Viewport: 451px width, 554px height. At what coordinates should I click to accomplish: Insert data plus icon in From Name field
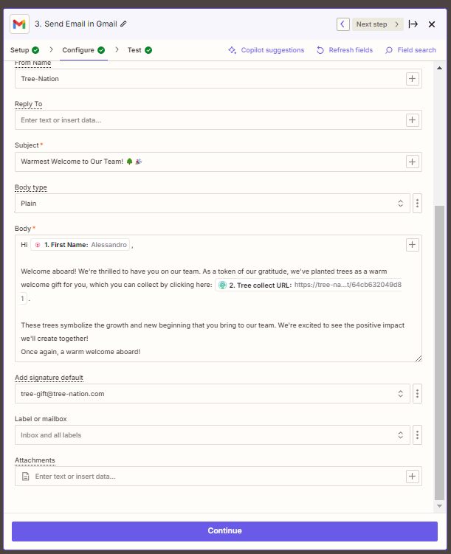(x=412, y=78)
